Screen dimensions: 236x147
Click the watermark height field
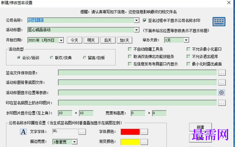tap(159, 113)
